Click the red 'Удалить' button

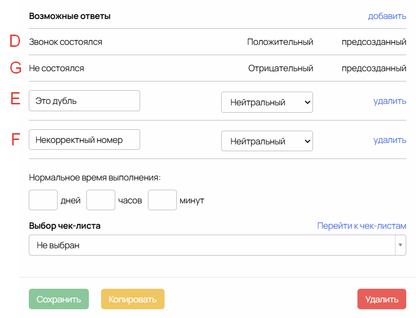tap(382, 299)
